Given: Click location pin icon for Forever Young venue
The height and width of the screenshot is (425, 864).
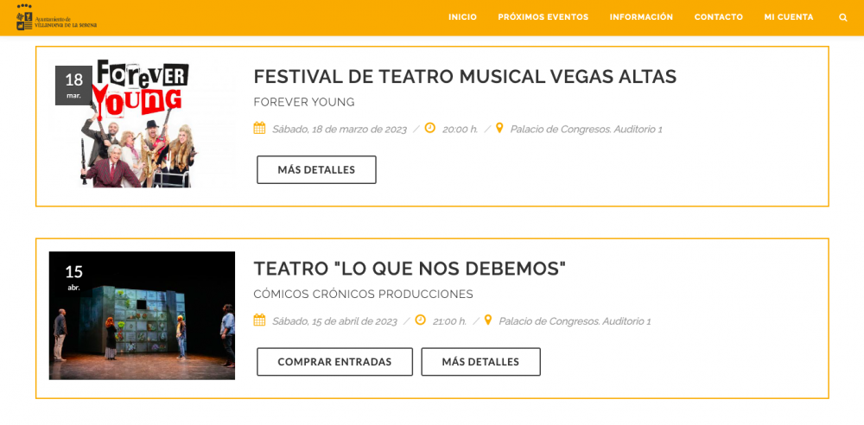Looking at the screenshot, I should [x=499, y=129].
